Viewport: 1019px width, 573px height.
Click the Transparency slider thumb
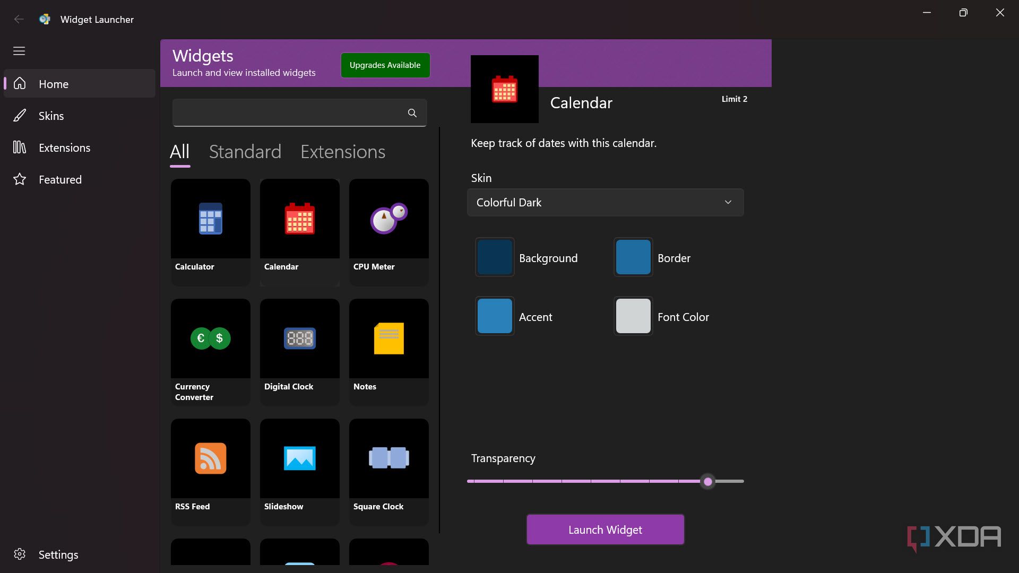click(707, 482)
